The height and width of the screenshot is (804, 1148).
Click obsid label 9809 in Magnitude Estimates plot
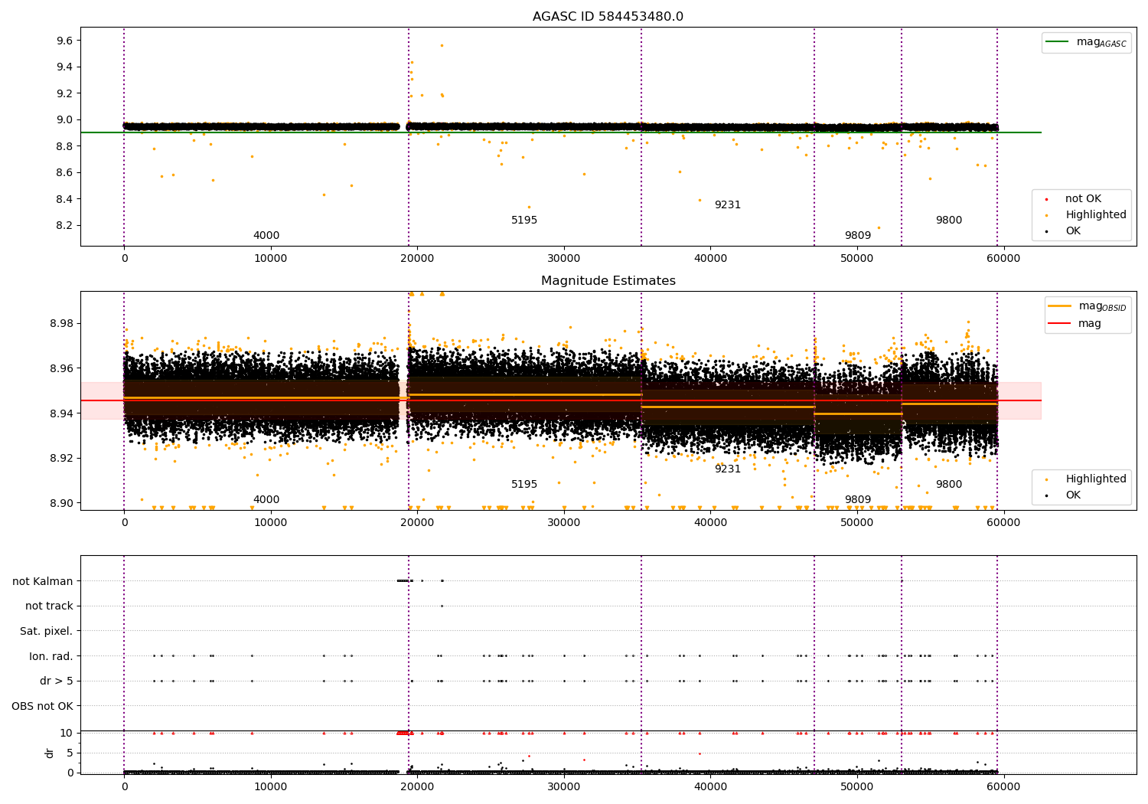[858, 500]
